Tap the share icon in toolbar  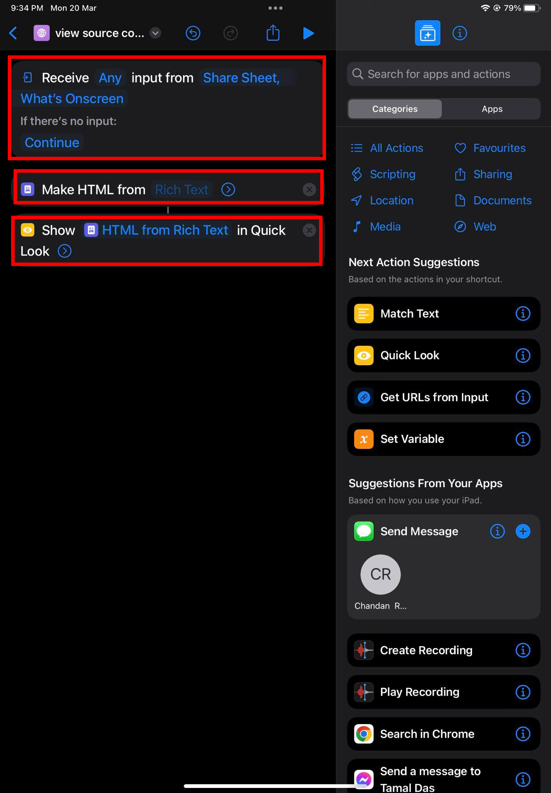coord(273,33)
